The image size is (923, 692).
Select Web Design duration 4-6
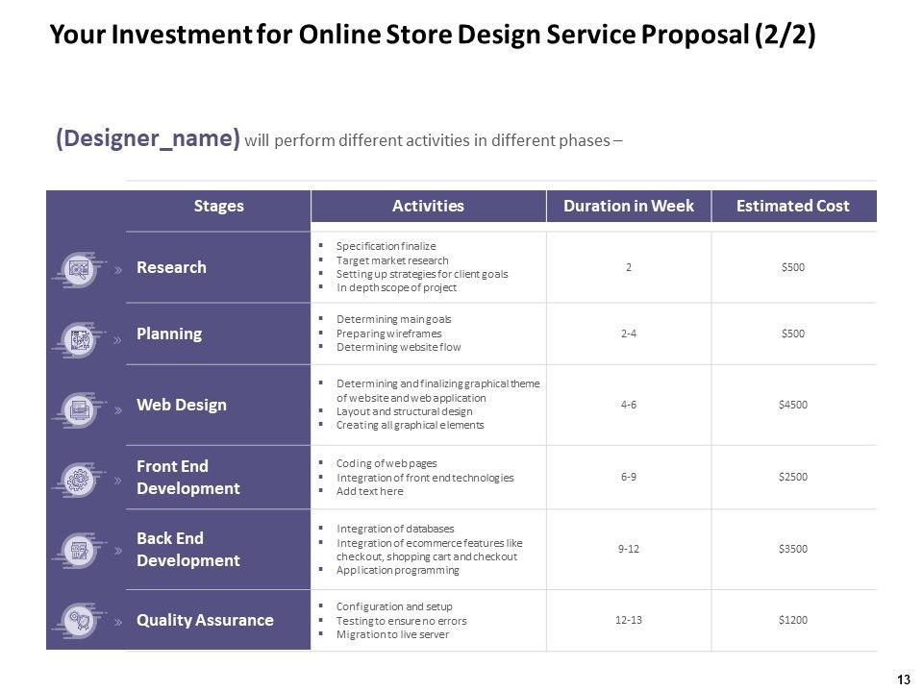click(629, 405)
